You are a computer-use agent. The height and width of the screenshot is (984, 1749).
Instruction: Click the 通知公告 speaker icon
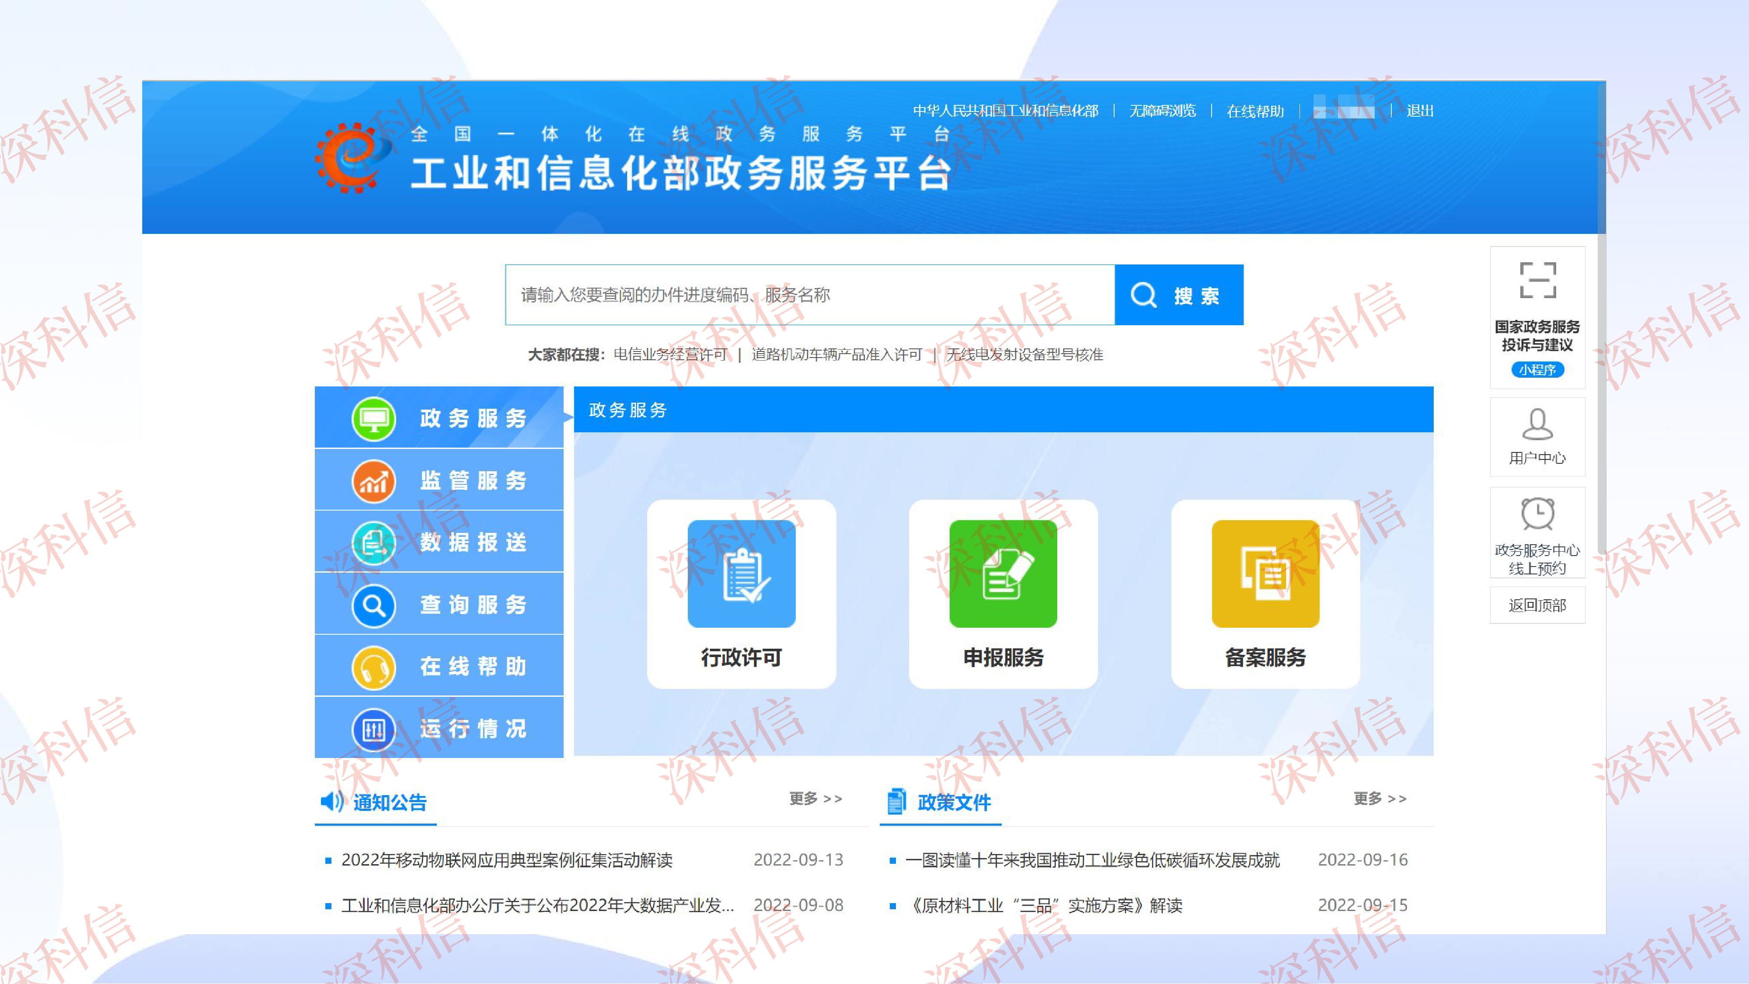tap(332, 801)
